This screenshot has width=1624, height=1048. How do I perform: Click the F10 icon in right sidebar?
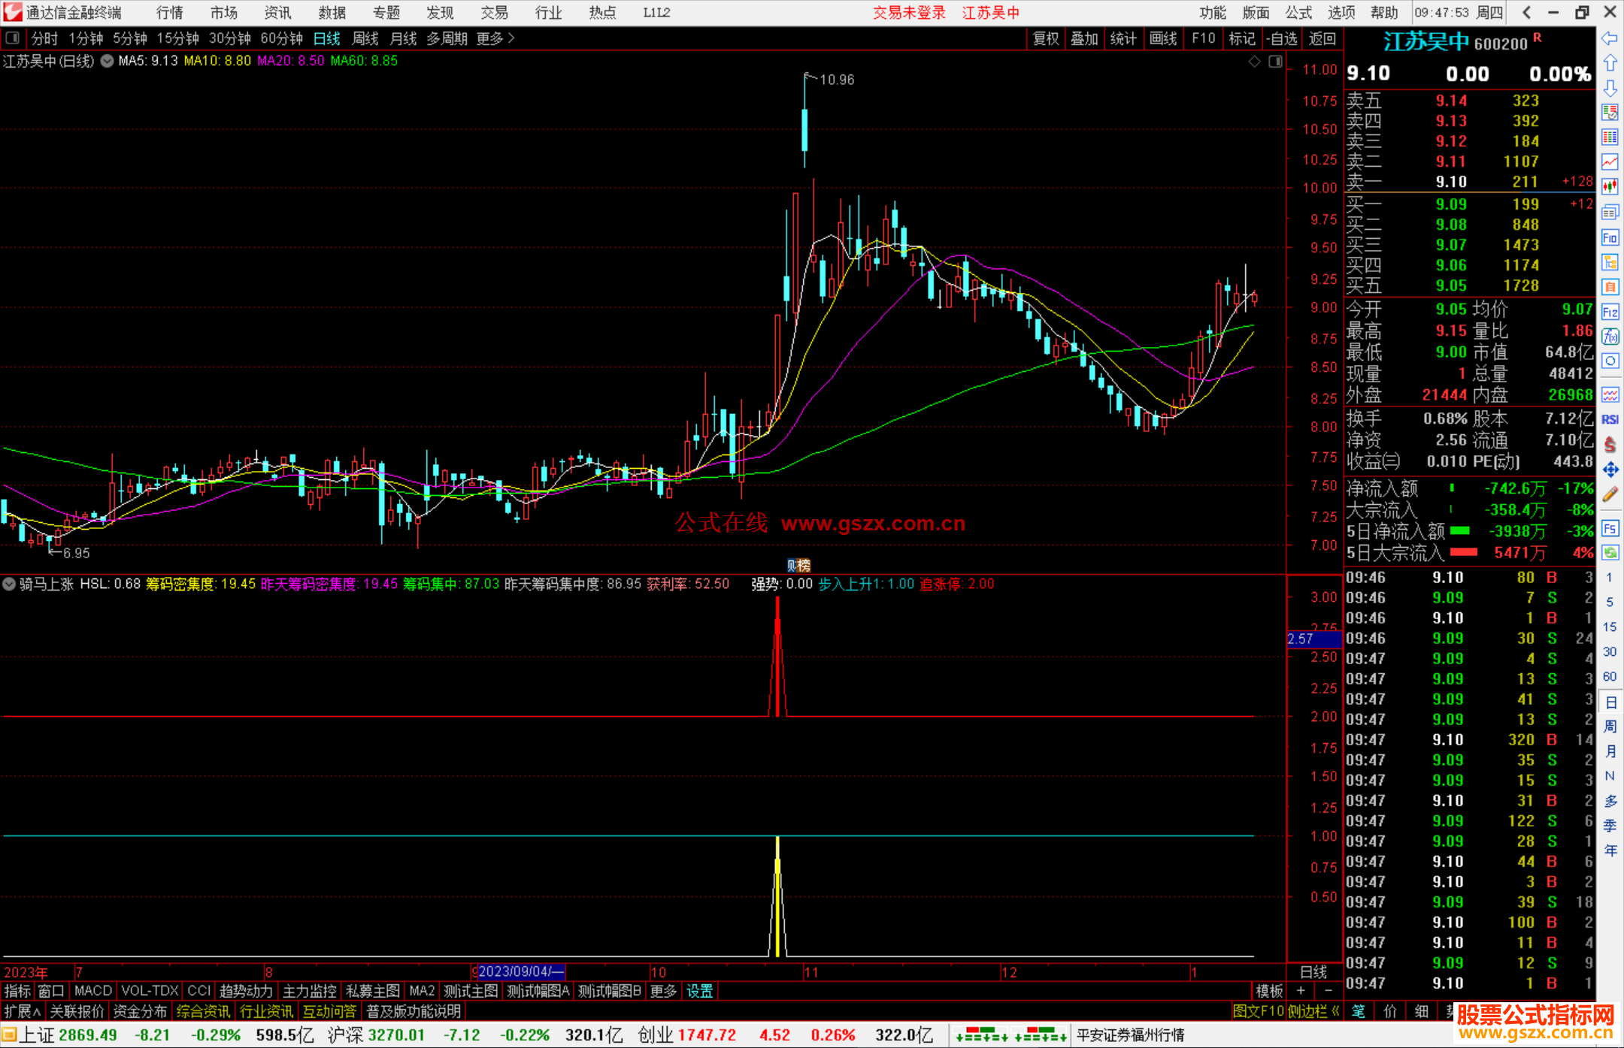pos(1610,238)
